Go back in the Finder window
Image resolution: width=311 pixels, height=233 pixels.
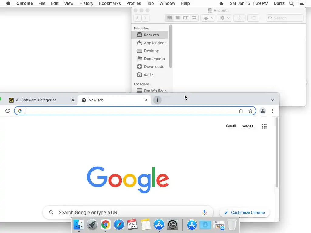coord(138,18)
